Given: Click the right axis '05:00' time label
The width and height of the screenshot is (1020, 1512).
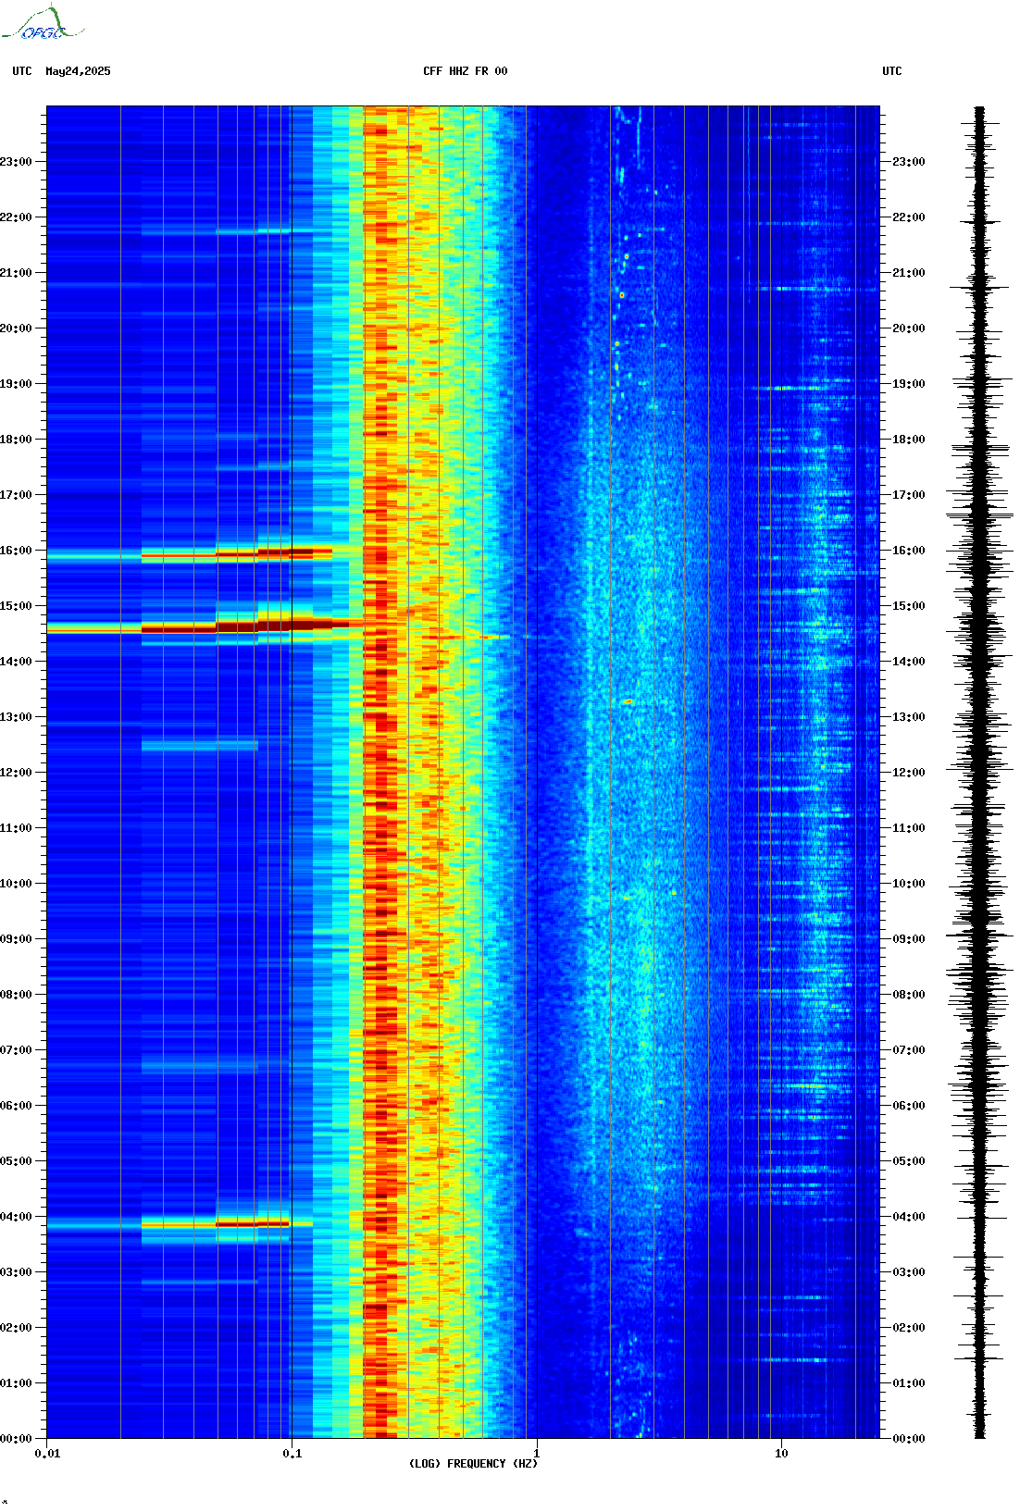Looking at the screenshot, I should click(x=909, y=1161).
